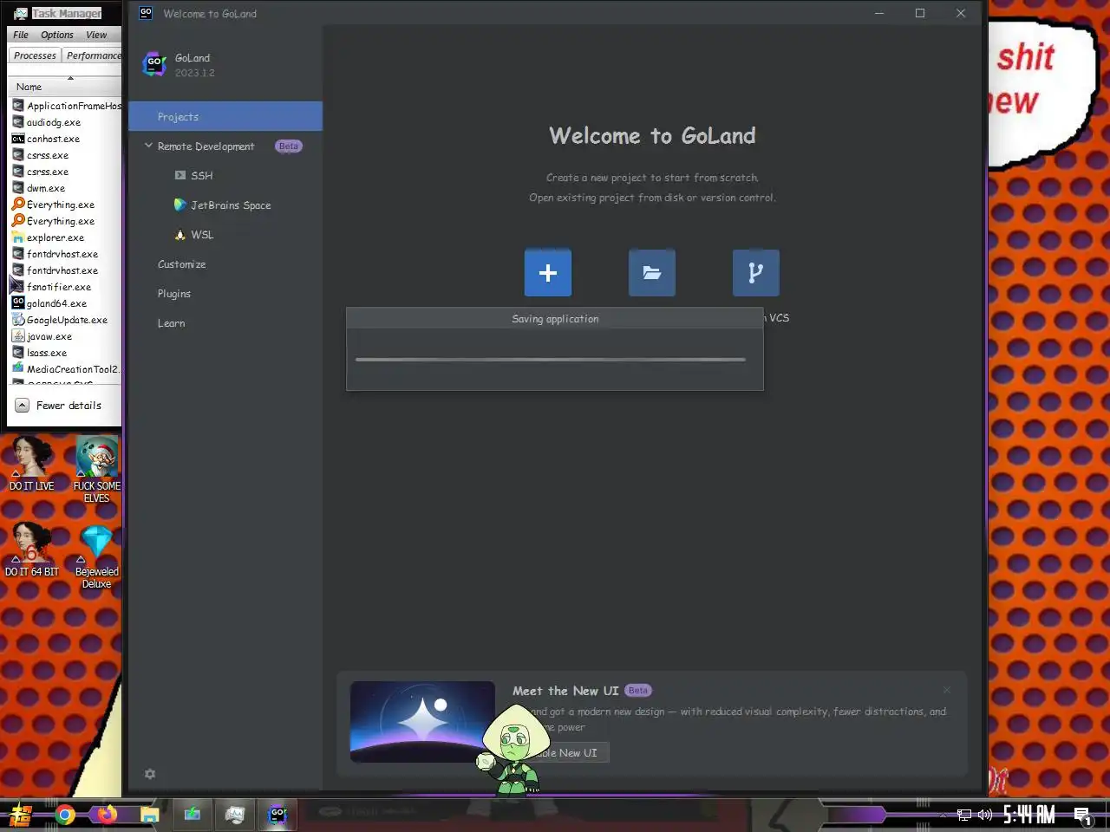
Task: Open the Projects tab in GoLand
Action: 225,116
